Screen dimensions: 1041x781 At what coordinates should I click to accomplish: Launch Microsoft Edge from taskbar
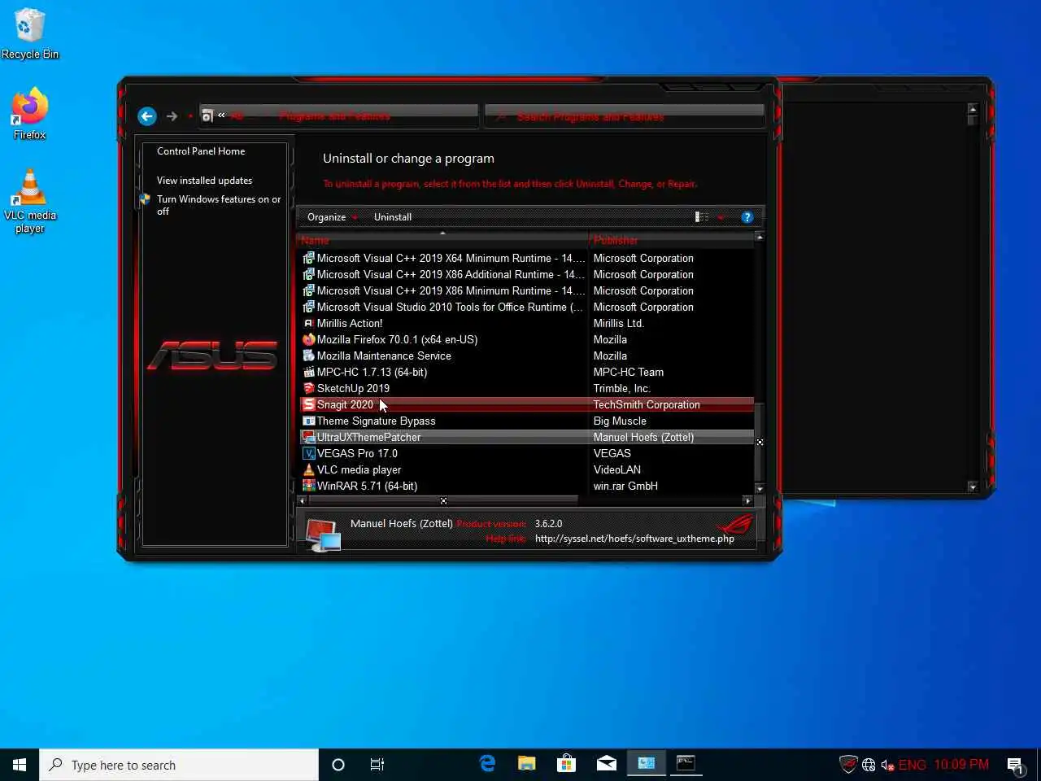(488, 764)
